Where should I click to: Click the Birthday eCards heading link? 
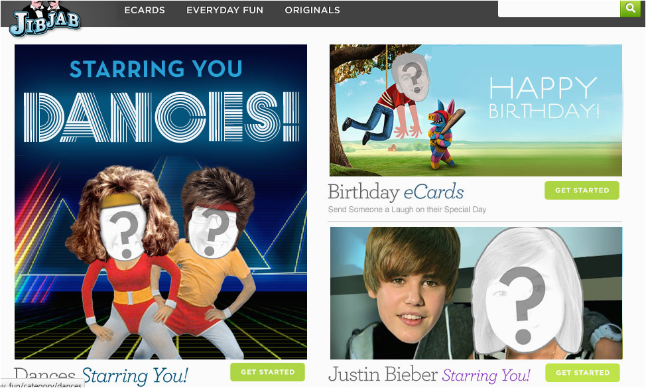tap(396, 192)
